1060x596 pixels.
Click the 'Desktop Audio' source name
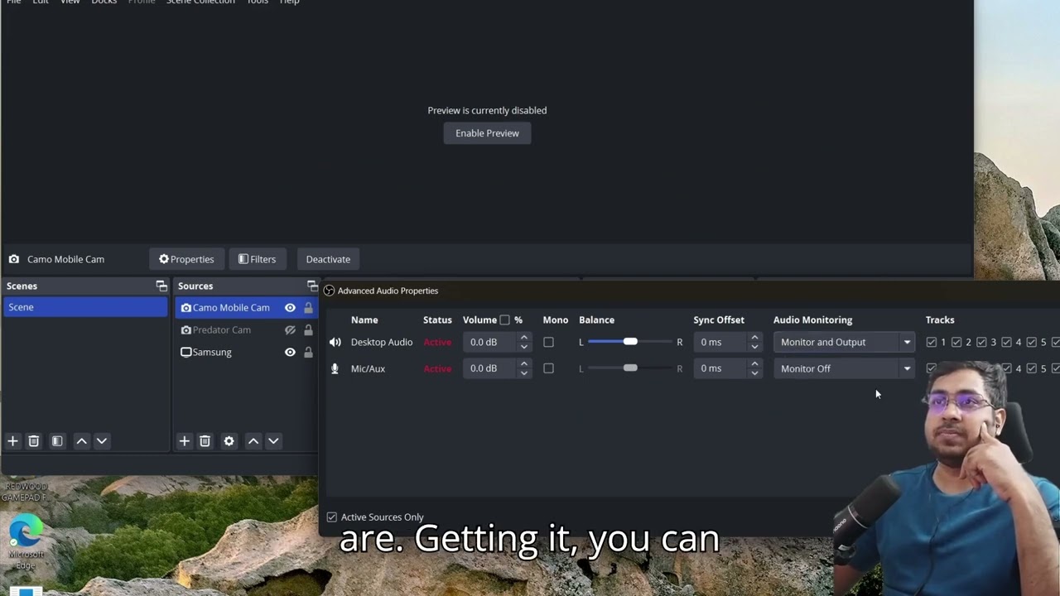382,342
